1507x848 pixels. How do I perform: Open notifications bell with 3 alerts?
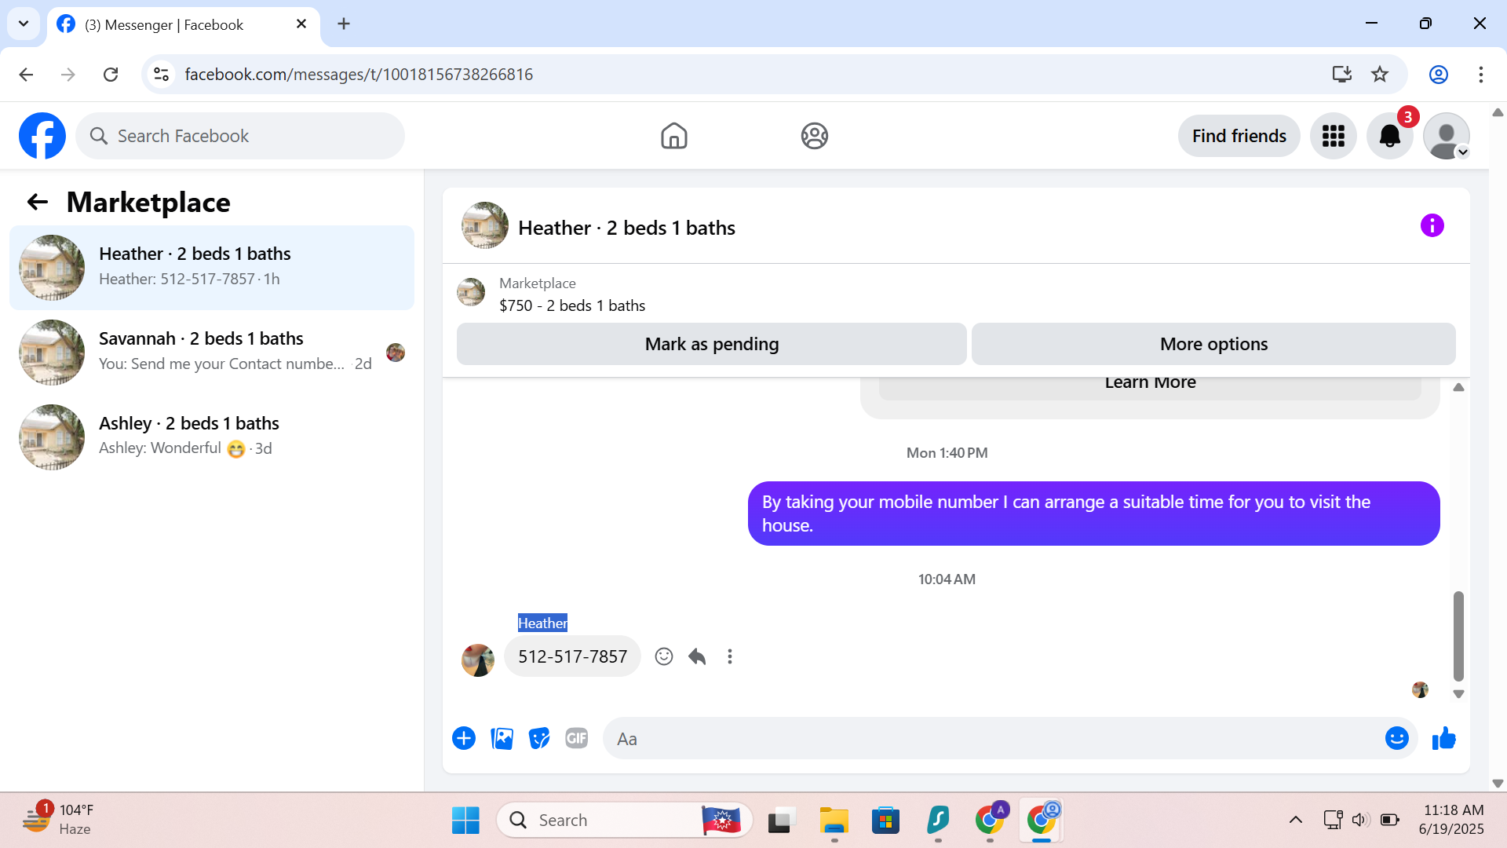(x=1389, y=136)
